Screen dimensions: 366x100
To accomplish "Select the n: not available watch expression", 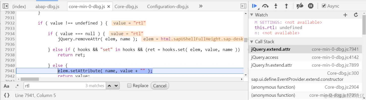I will tap(277, 33).
